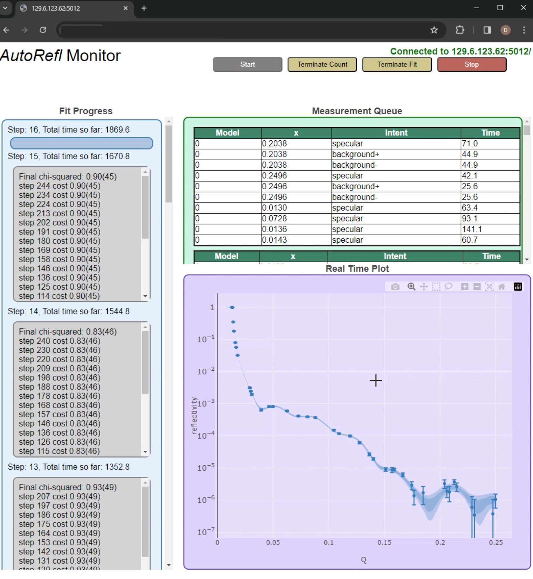Open a new browser tab

coord(144,8)
